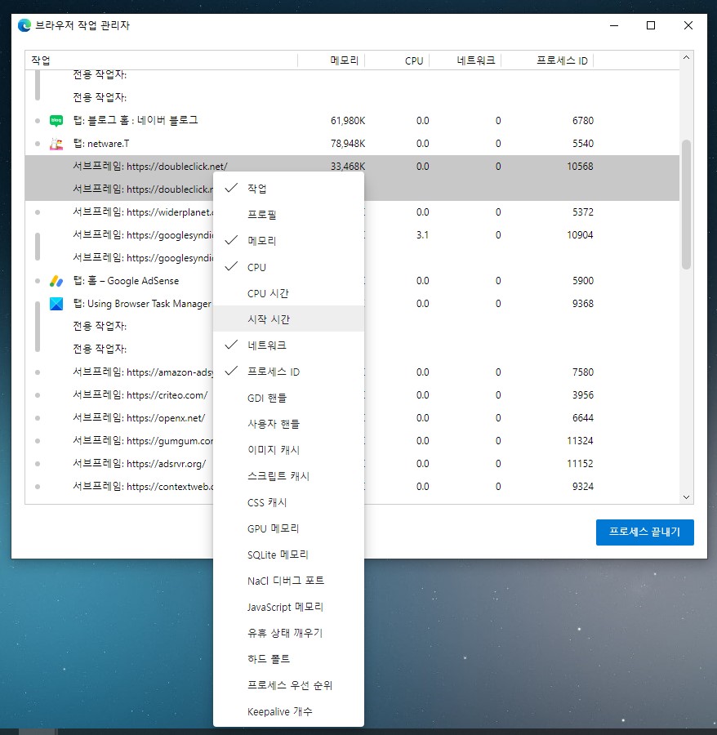This screenshot has width=717, height=735.
Task: Select the Using Browser Task Manager row
Action: pos(352,304)
